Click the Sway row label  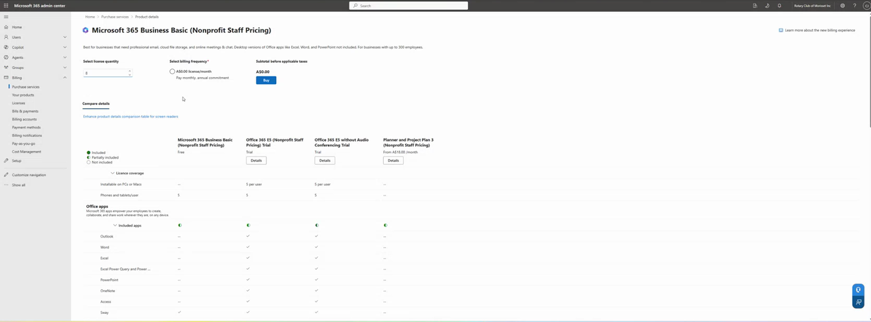(x=105, y=313)
